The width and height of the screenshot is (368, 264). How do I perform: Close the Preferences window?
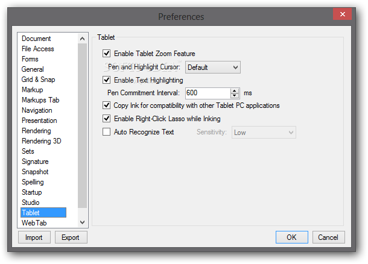342,14
